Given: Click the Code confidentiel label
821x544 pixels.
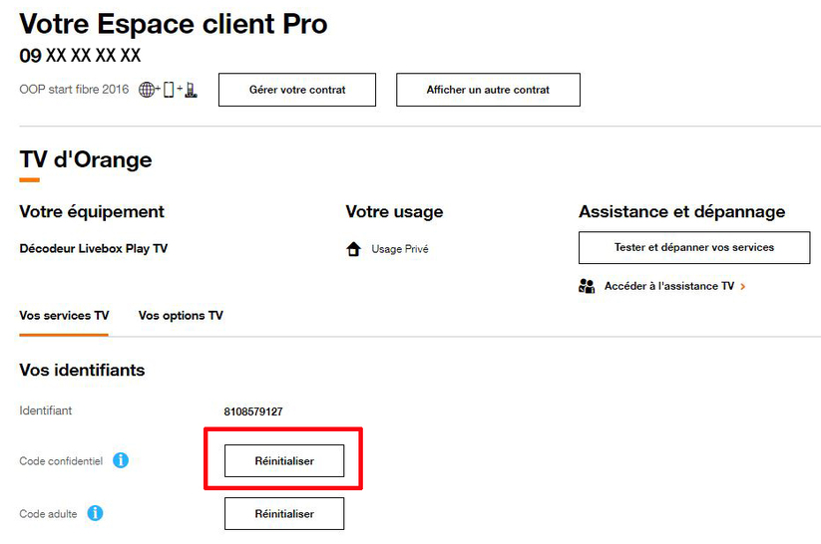Looking at the screenshot, I should pyautogui.click(x=61, y=461).
